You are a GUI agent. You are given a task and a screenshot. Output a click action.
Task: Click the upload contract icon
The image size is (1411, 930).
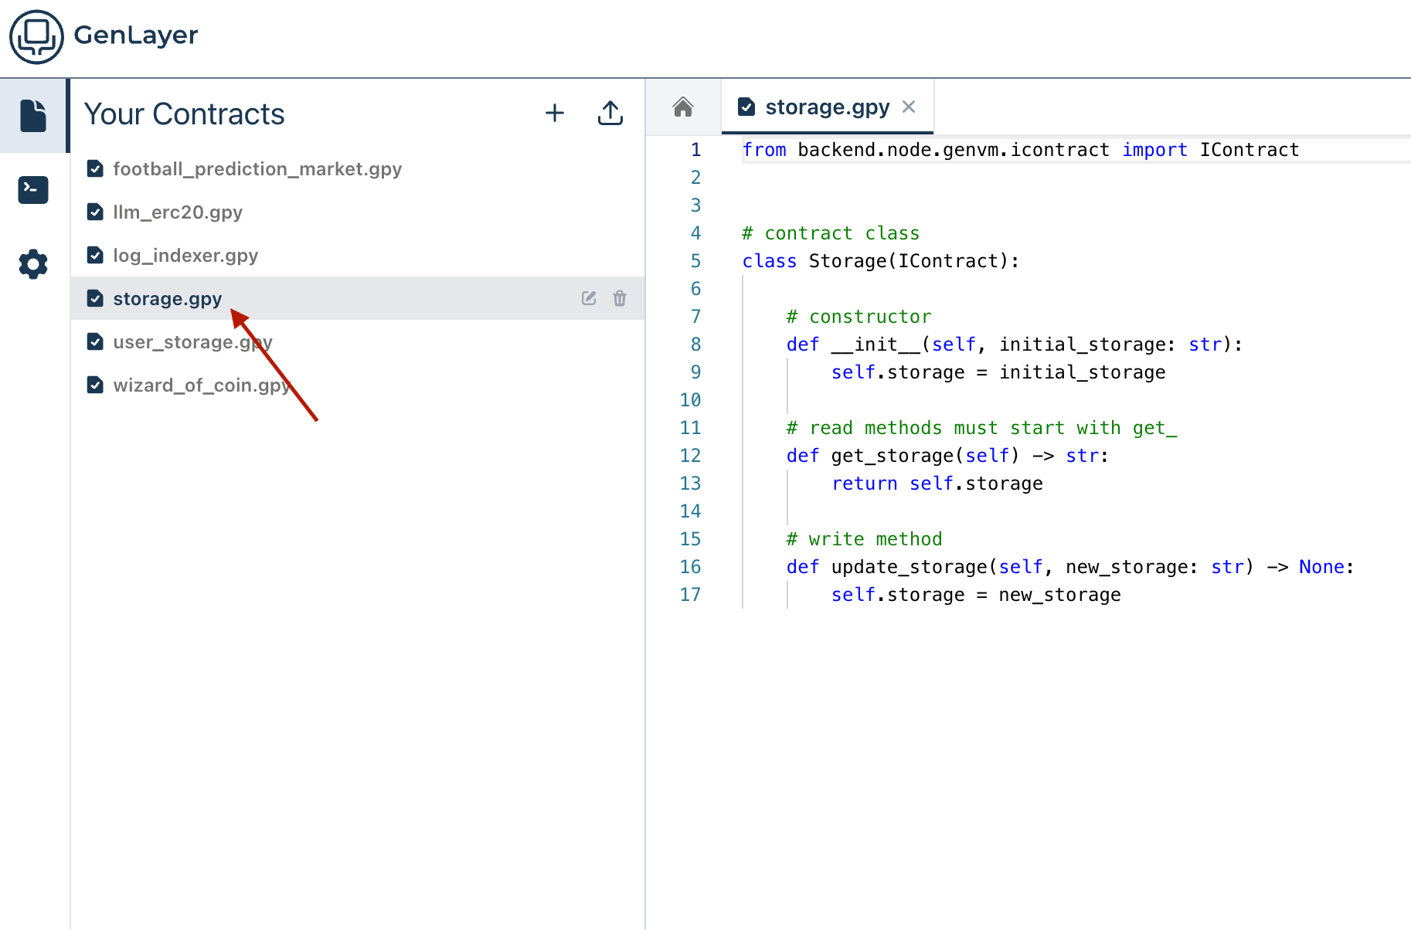[x=610, y=114]
